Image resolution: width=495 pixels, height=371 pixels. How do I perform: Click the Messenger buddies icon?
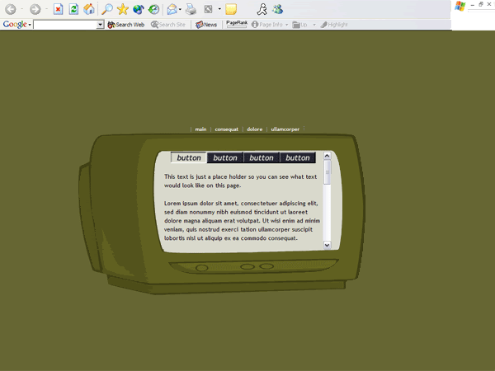277,9
